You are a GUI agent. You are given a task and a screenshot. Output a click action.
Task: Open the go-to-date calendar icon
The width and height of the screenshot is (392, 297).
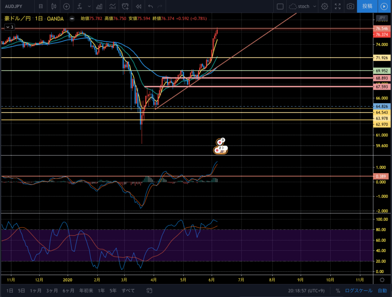pos(149,291)
